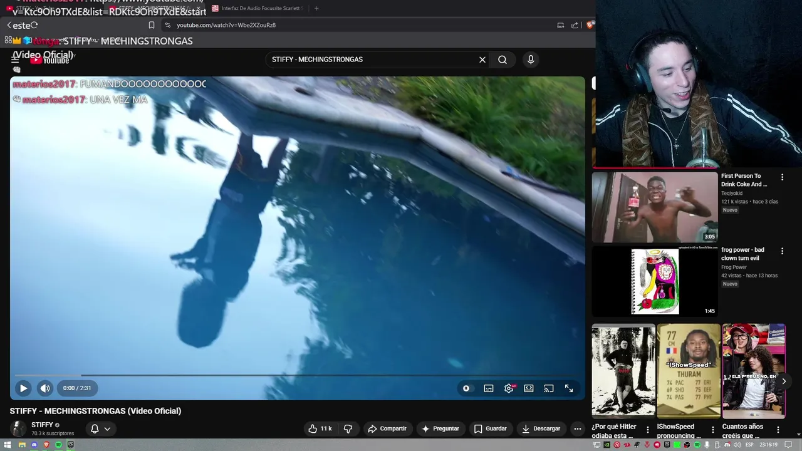Open Discord from taskbar
This screenshot has width=802, height=451.
point(34,445)
